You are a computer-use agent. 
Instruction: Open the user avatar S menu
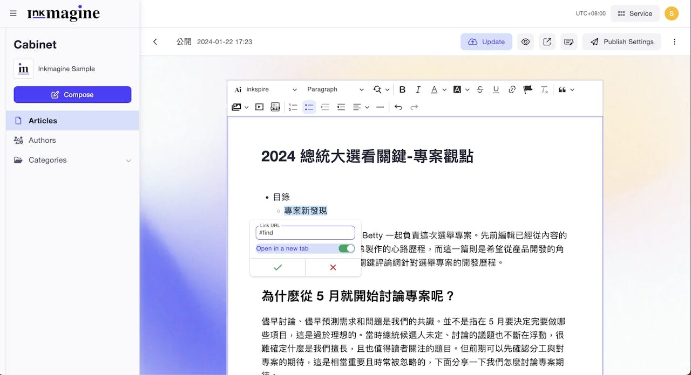click(x=672, y=13)
